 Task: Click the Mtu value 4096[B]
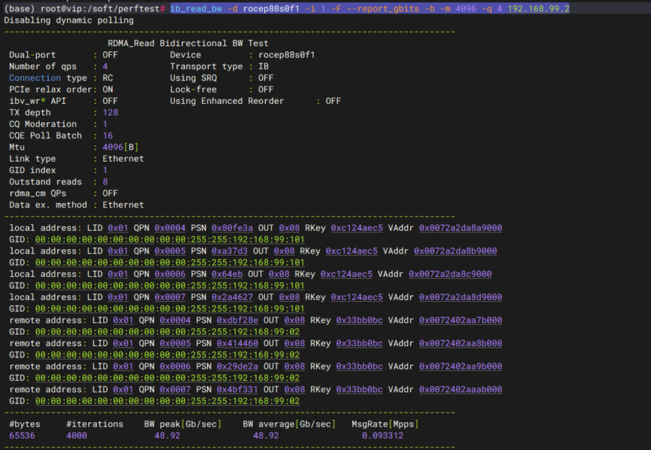(120, 147)
